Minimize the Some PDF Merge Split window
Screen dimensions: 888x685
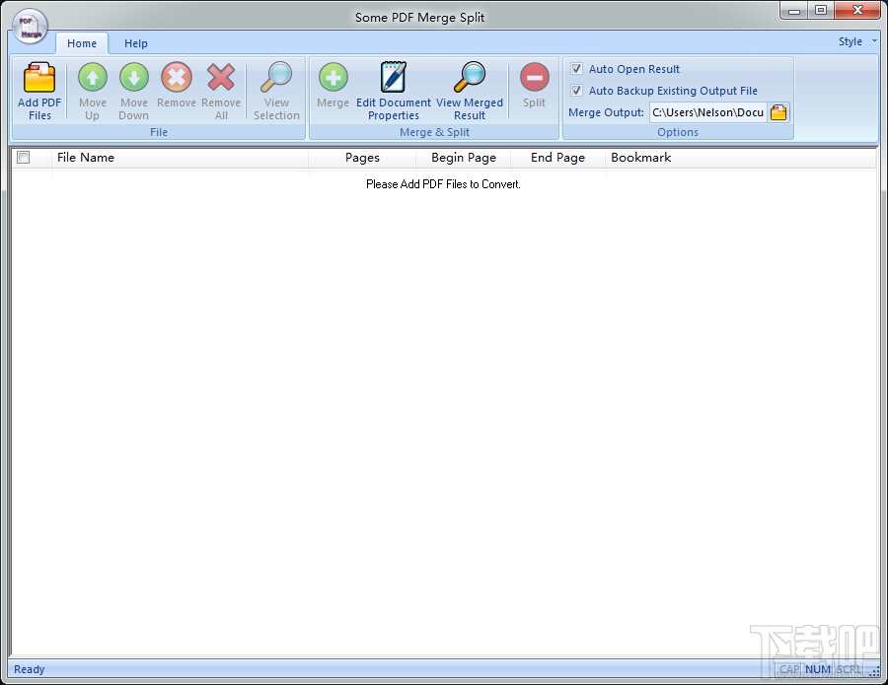pyautogui.click(x=794, y=10)
